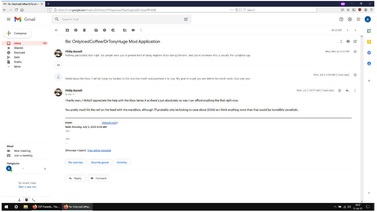Screen dimensions: 377x212
Task: Reply using arrow icon on last message
Action: point(347,91)
